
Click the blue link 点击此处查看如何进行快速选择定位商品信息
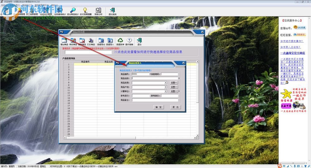[x=148, y=52]
